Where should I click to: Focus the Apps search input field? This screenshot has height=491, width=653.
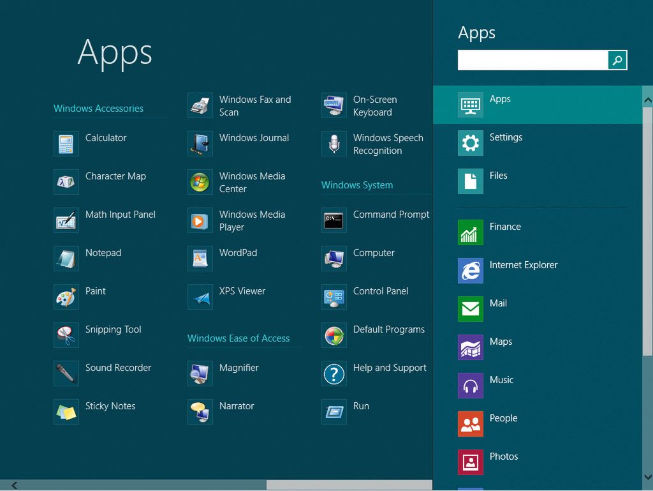(532, 60)
